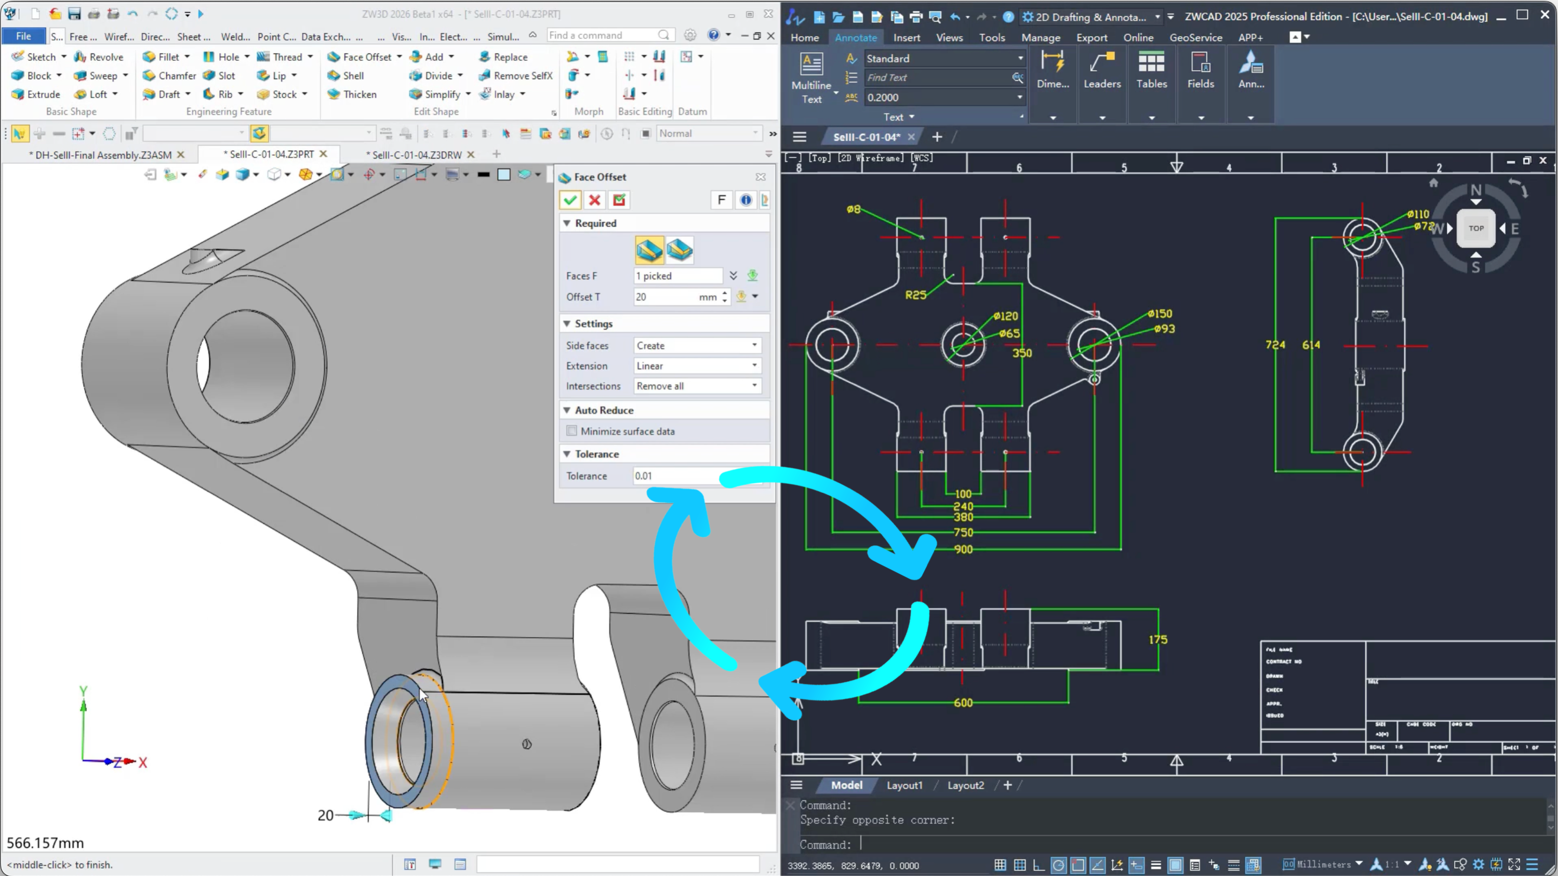Click the Extrude tool icon
Screen dimensions: 1558x876
click(18, 95)
